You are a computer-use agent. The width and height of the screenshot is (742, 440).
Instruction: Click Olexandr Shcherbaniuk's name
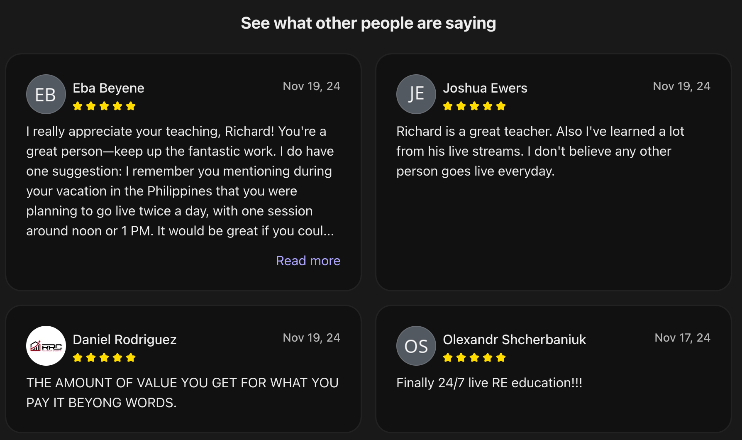coord(515,340)
